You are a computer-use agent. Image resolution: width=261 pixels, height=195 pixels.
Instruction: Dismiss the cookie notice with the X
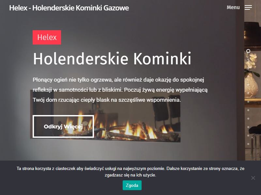pyautogui.click(x=253, y=178)
